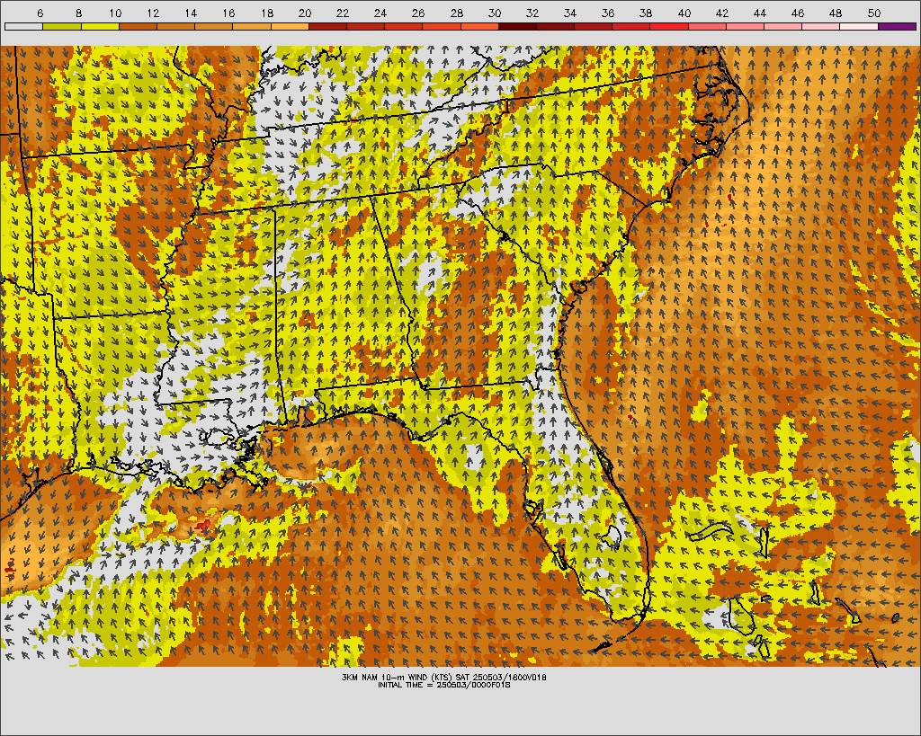This screenshot has width=921, height=736.
Task: Select the dark maroon swatch between 30 and 32
Action: click(x=517, y=26)
